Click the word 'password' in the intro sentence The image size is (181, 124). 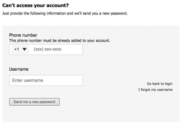(119, 13)
